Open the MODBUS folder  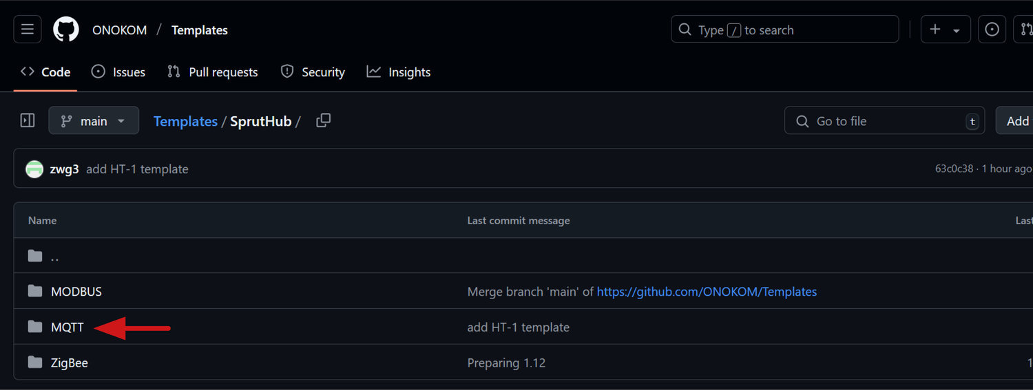click(76, 292)
